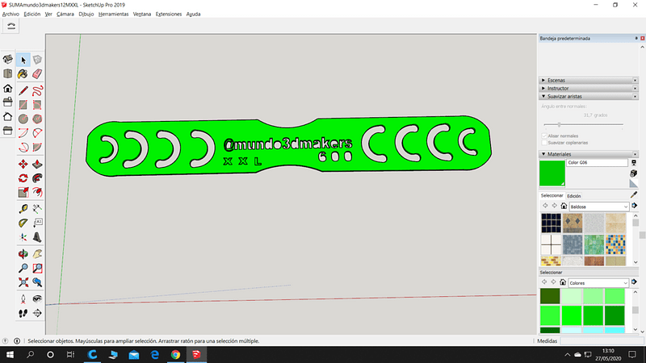Switch to the Seleccionar materials tab

point(552,195)
